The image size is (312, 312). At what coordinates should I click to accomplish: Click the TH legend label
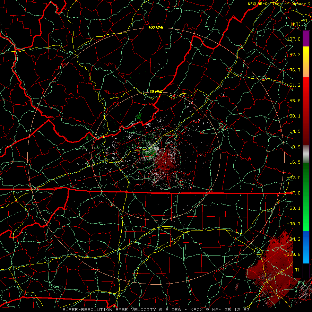pos(298,270)
